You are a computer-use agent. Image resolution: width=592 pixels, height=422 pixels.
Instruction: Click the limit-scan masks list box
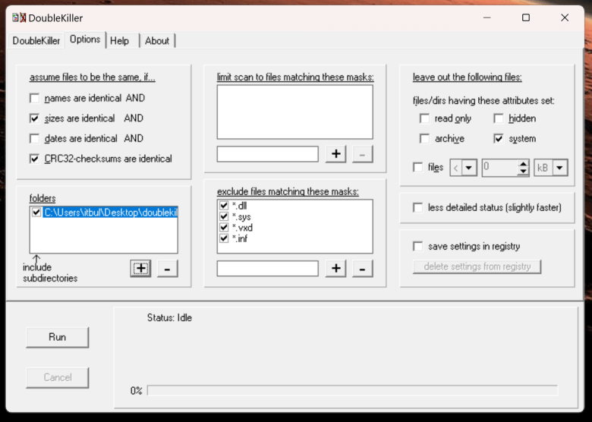(295, 112)
